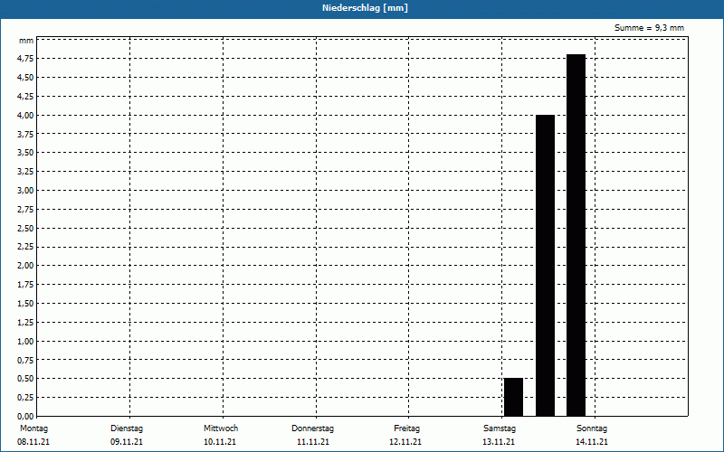Click the 2,00 axis value
Screen dimensions: 724x452
[x=25, y=266]
